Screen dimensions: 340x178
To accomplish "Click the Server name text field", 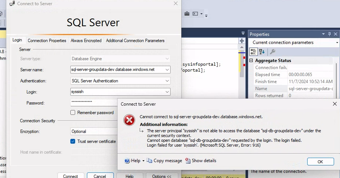I will (117, 69).
